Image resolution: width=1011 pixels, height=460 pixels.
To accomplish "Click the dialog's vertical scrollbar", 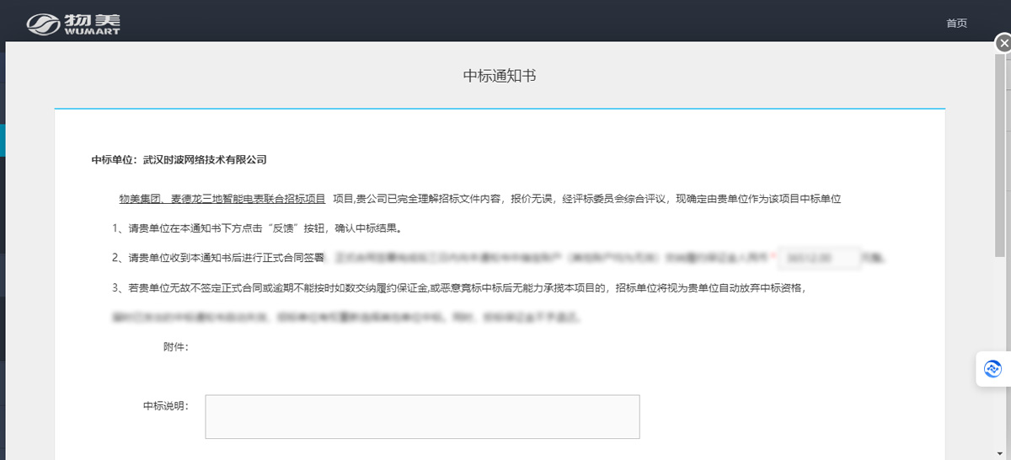I will click(1000, 157).
